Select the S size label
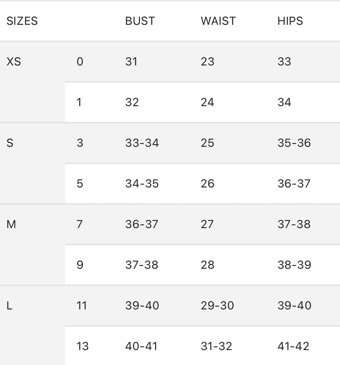 tap(10, 143)
